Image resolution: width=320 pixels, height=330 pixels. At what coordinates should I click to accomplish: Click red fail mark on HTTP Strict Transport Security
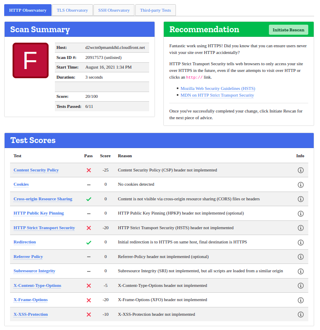pos(89,228)
